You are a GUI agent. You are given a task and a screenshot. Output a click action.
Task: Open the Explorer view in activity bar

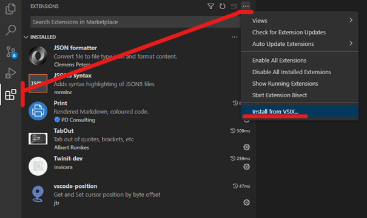[10, 9]
